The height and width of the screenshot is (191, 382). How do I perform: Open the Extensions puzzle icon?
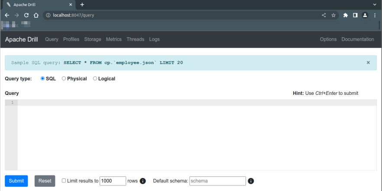pyautogui.click(x=346, y=15)
